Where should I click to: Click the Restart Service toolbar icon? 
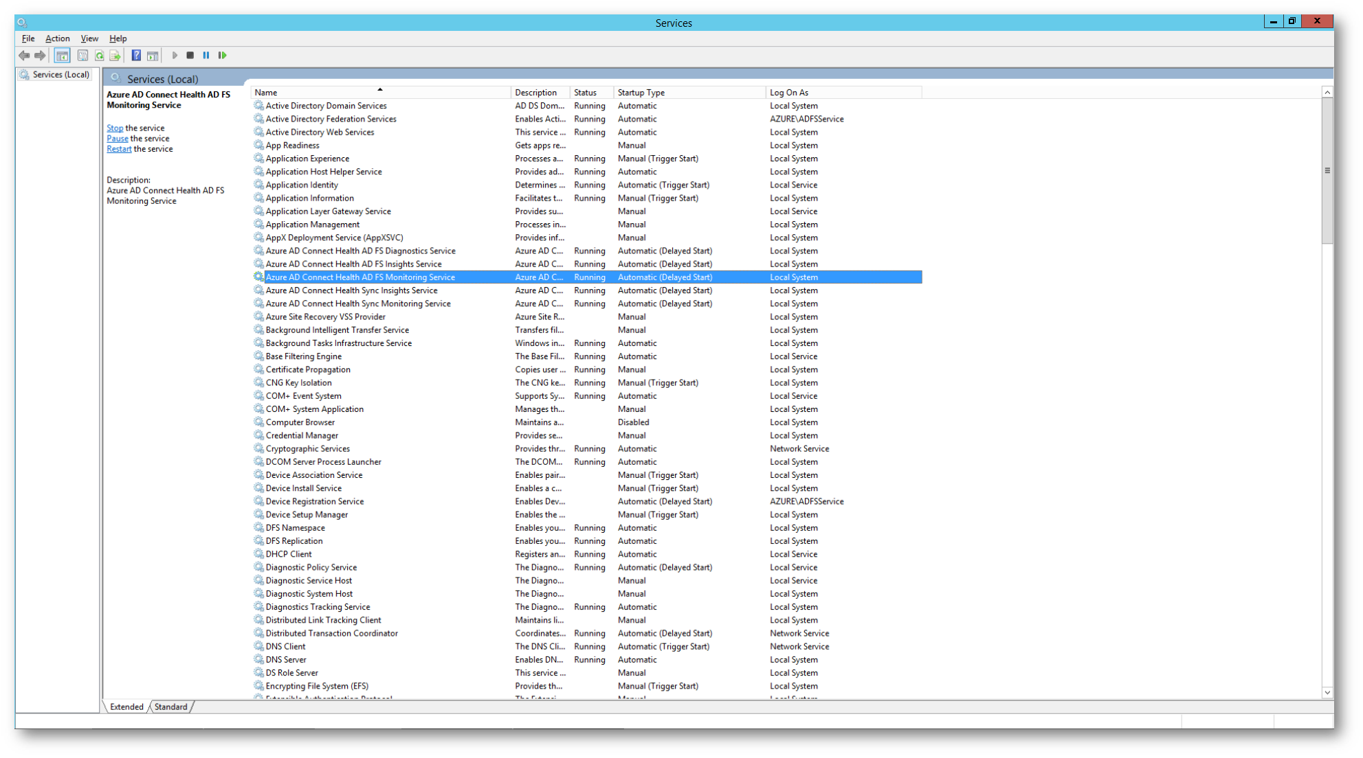(223, 56)
